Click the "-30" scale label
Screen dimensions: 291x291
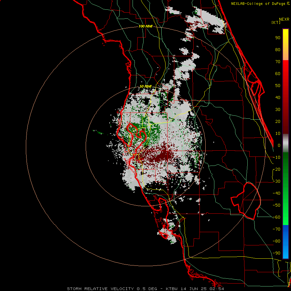tap(276, 181)
